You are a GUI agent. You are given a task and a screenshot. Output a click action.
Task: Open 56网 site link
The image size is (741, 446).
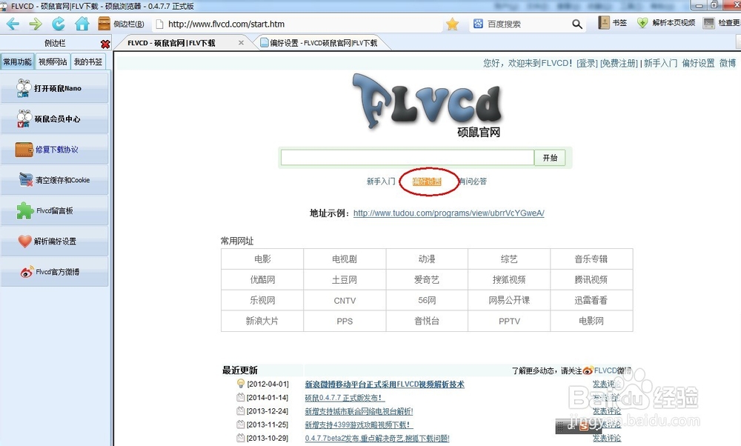pos(427,301)
